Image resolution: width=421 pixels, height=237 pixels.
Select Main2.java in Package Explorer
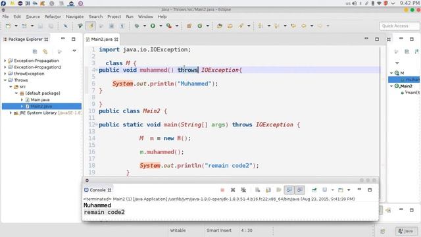pos(41,107)
